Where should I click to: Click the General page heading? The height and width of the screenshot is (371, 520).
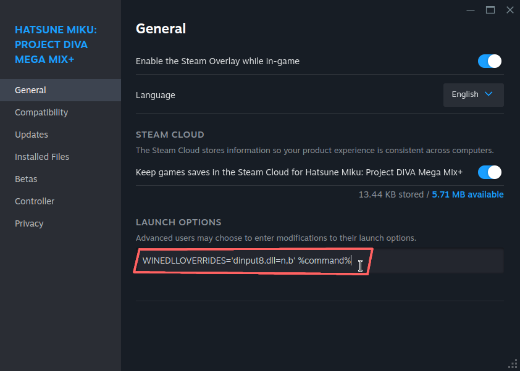coord(161,28)
